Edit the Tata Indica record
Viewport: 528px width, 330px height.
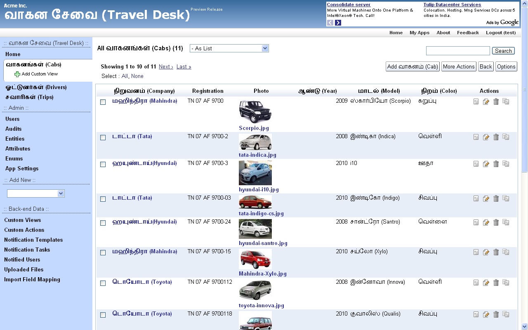pyautogui.click(x=486, y=137)
